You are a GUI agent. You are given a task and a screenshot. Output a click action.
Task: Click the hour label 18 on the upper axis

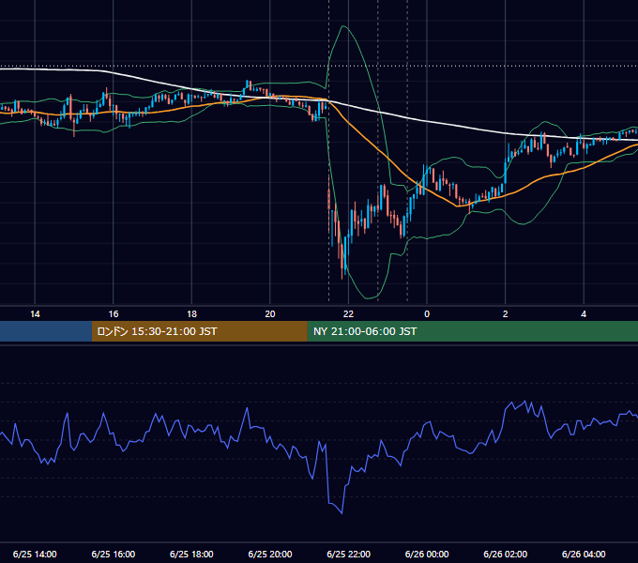(191, 314)
